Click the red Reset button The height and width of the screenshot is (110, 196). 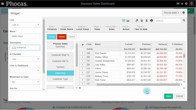[62, 37]
